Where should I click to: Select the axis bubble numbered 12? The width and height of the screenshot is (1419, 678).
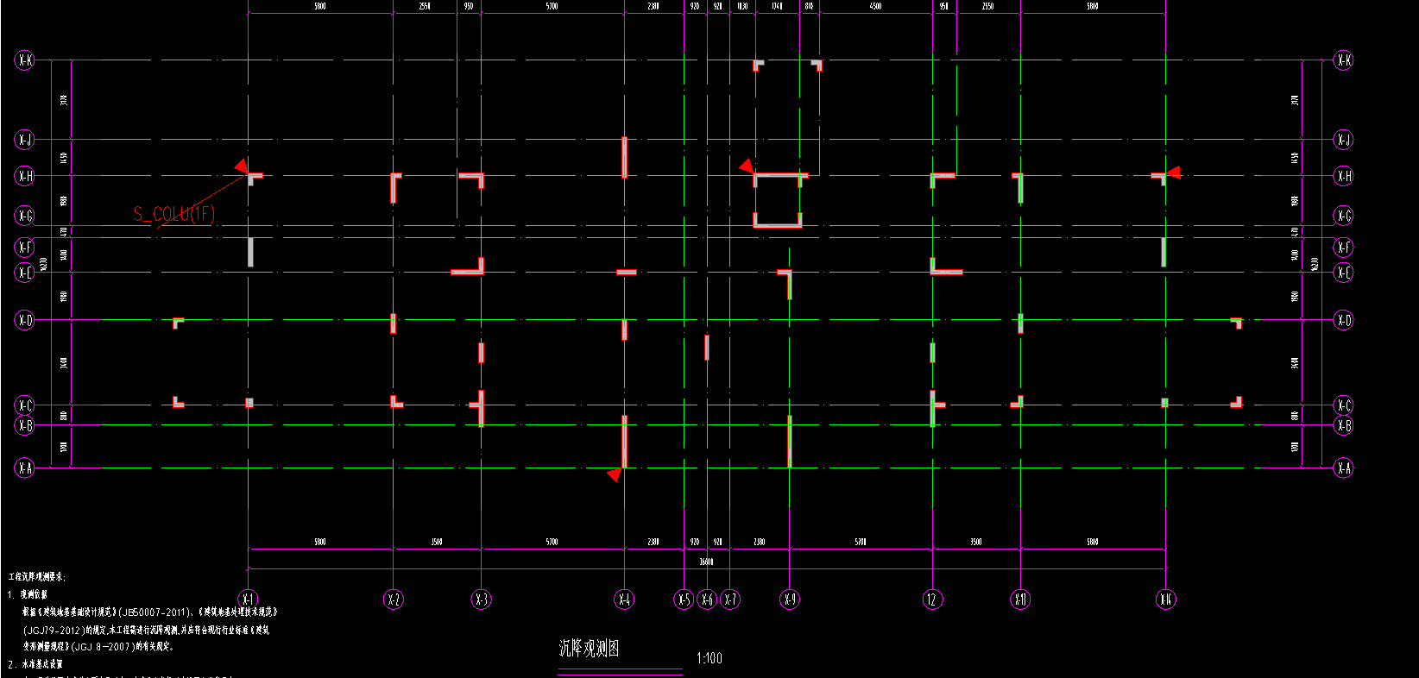[x=932, y=600]
